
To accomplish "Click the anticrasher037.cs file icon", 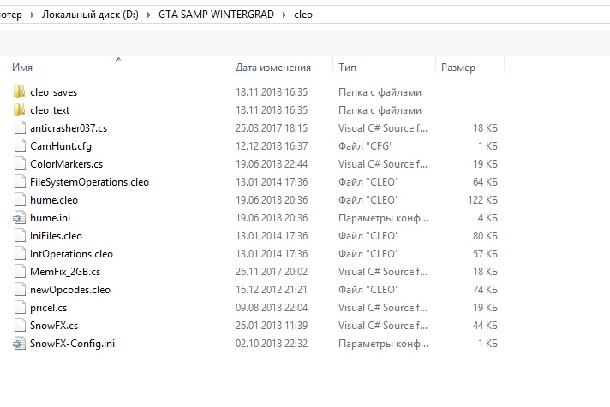I will [20, 127].
